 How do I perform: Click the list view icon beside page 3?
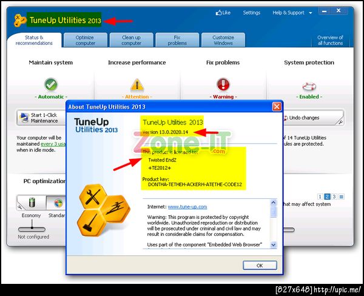[341, 197]
